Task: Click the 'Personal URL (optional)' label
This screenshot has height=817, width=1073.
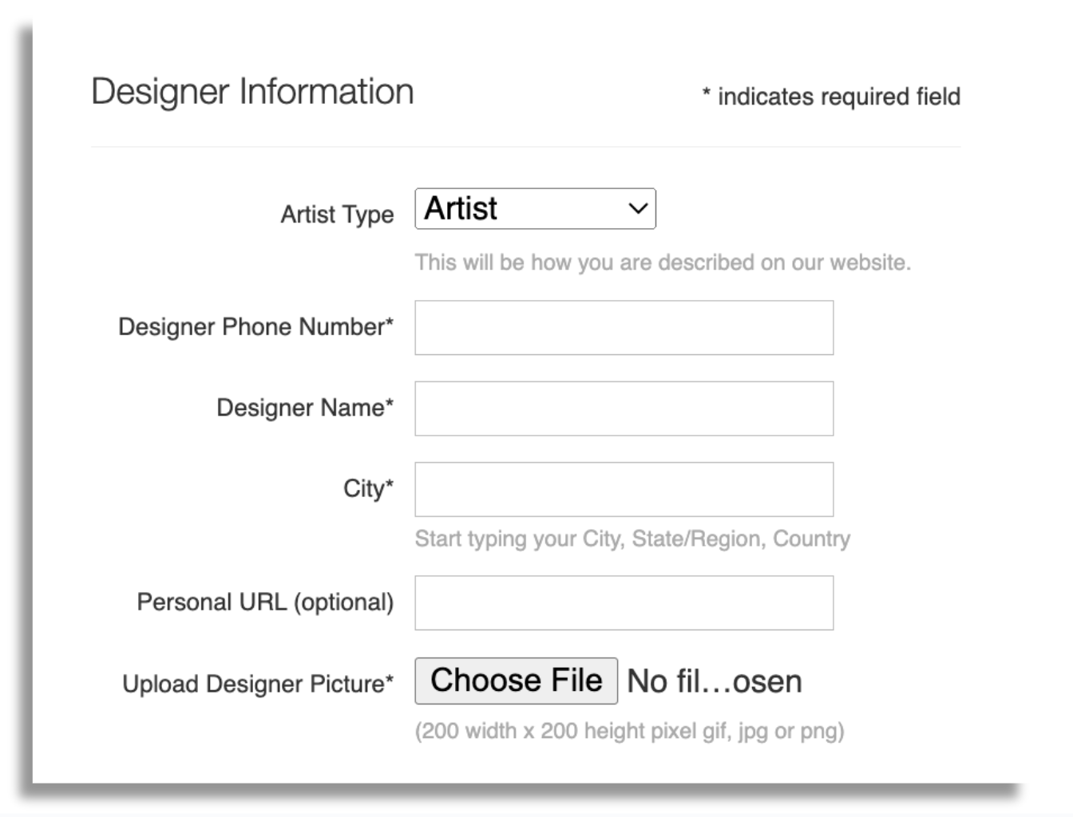Action: click(x=265, y=602)
